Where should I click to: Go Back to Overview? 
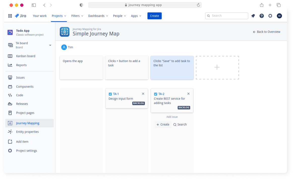click(x=267, y=32)
